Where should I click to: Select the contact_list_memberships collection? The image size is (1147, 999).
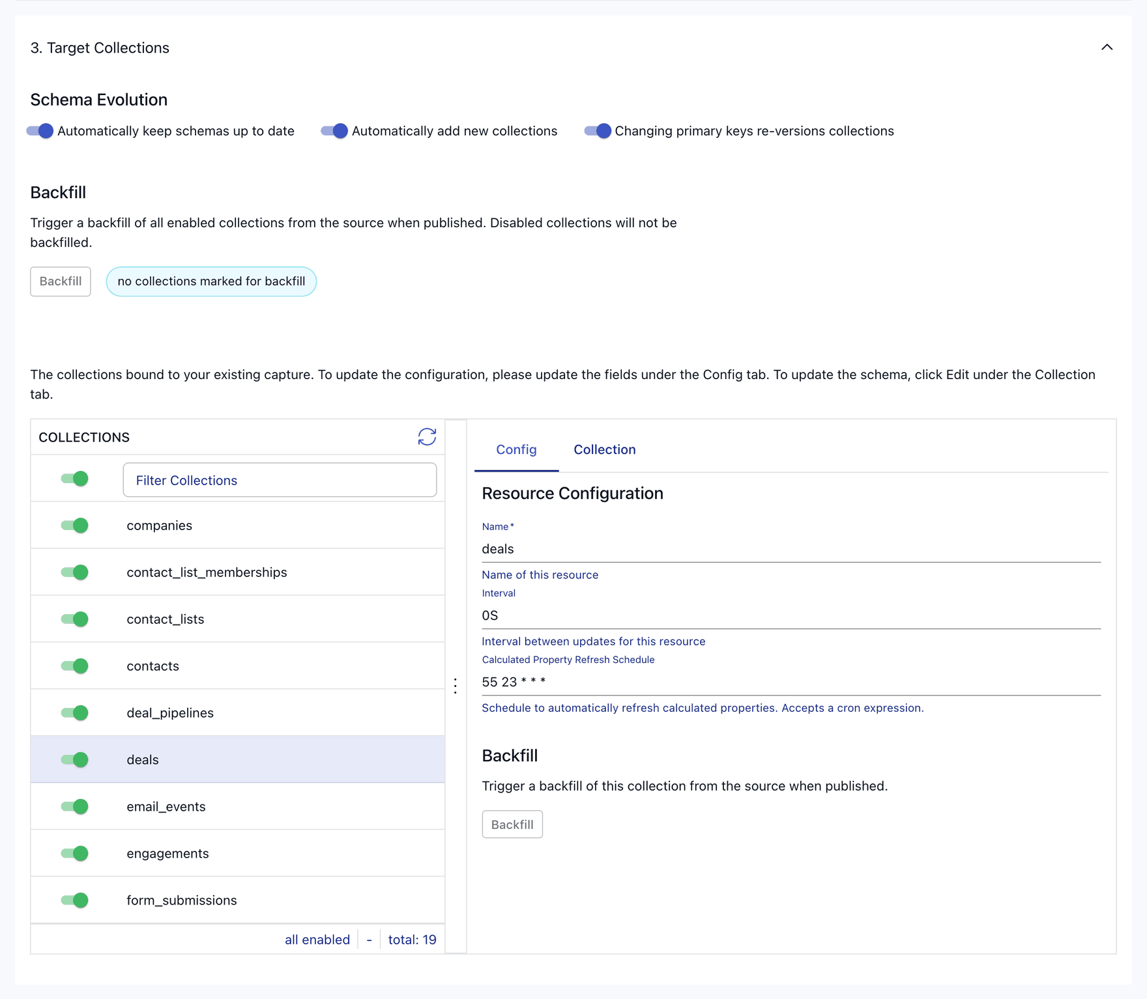238,572
